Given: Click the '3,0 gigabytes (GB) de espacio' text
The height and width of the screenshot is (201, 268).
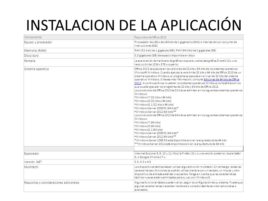Looking at the screenshot, I should (164, 56).
